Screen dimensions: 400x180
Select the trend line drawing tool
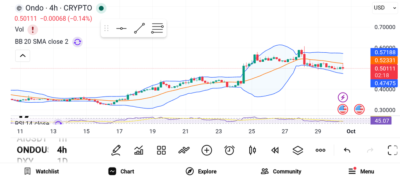tap(139, 28)
